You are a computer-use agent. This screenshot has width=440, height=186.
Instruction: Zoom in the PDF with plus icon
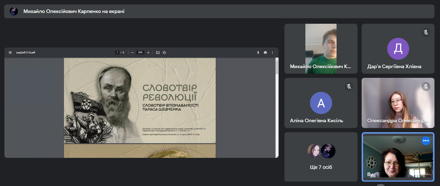(148, 52)
